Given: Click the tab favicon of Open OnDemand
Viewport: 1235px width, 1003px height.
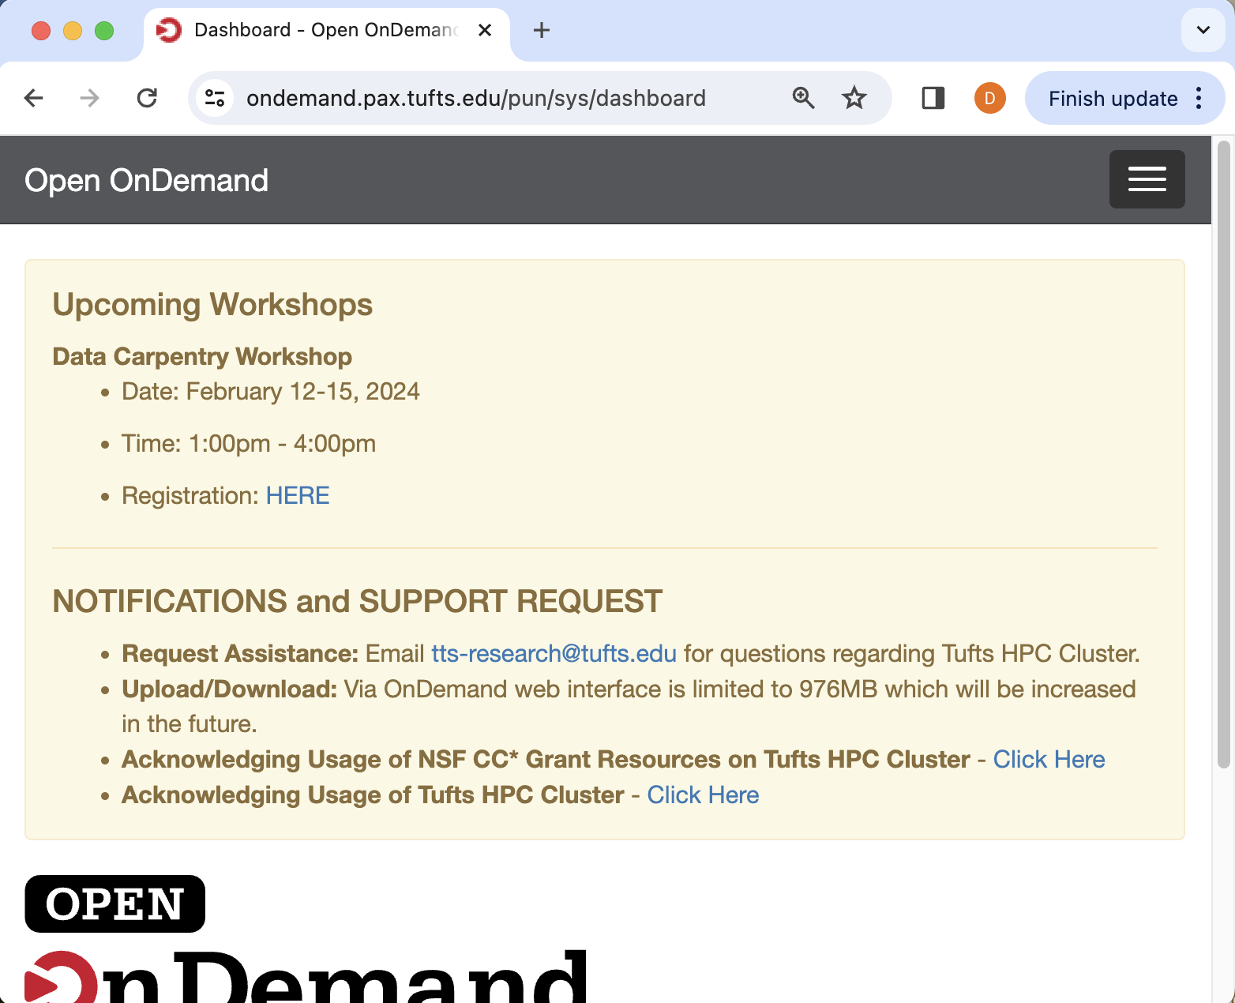Looking at the screenshot, I should (169, 30).
